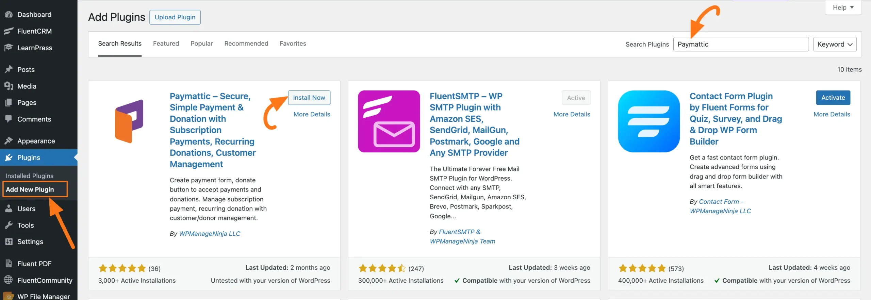The height and width of the screenshot is (300, 871).
Task: Open Contact Form - WPManageNinja LLC author link
Action: coord(720,206)
